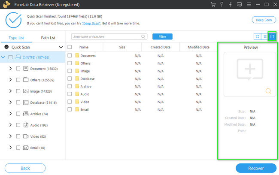Open the shopping cart icon
279x175 pixels.
[x=213, y=4]
